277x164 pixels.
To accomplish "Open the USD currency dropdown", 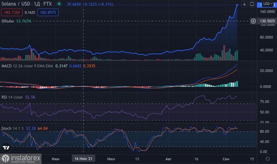I will coord(268,4).
